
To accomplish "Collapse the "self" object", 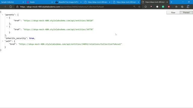I will point(2,41).
